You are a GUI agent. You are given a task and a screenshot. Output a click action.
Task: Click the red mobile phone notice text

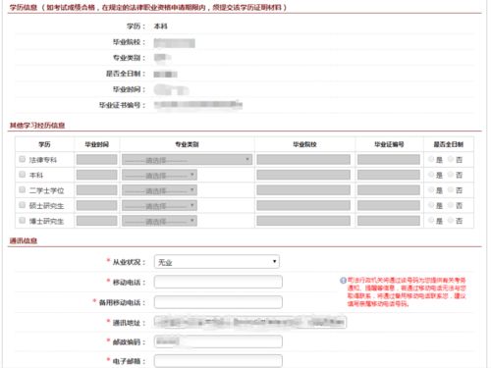click(407, 291)
